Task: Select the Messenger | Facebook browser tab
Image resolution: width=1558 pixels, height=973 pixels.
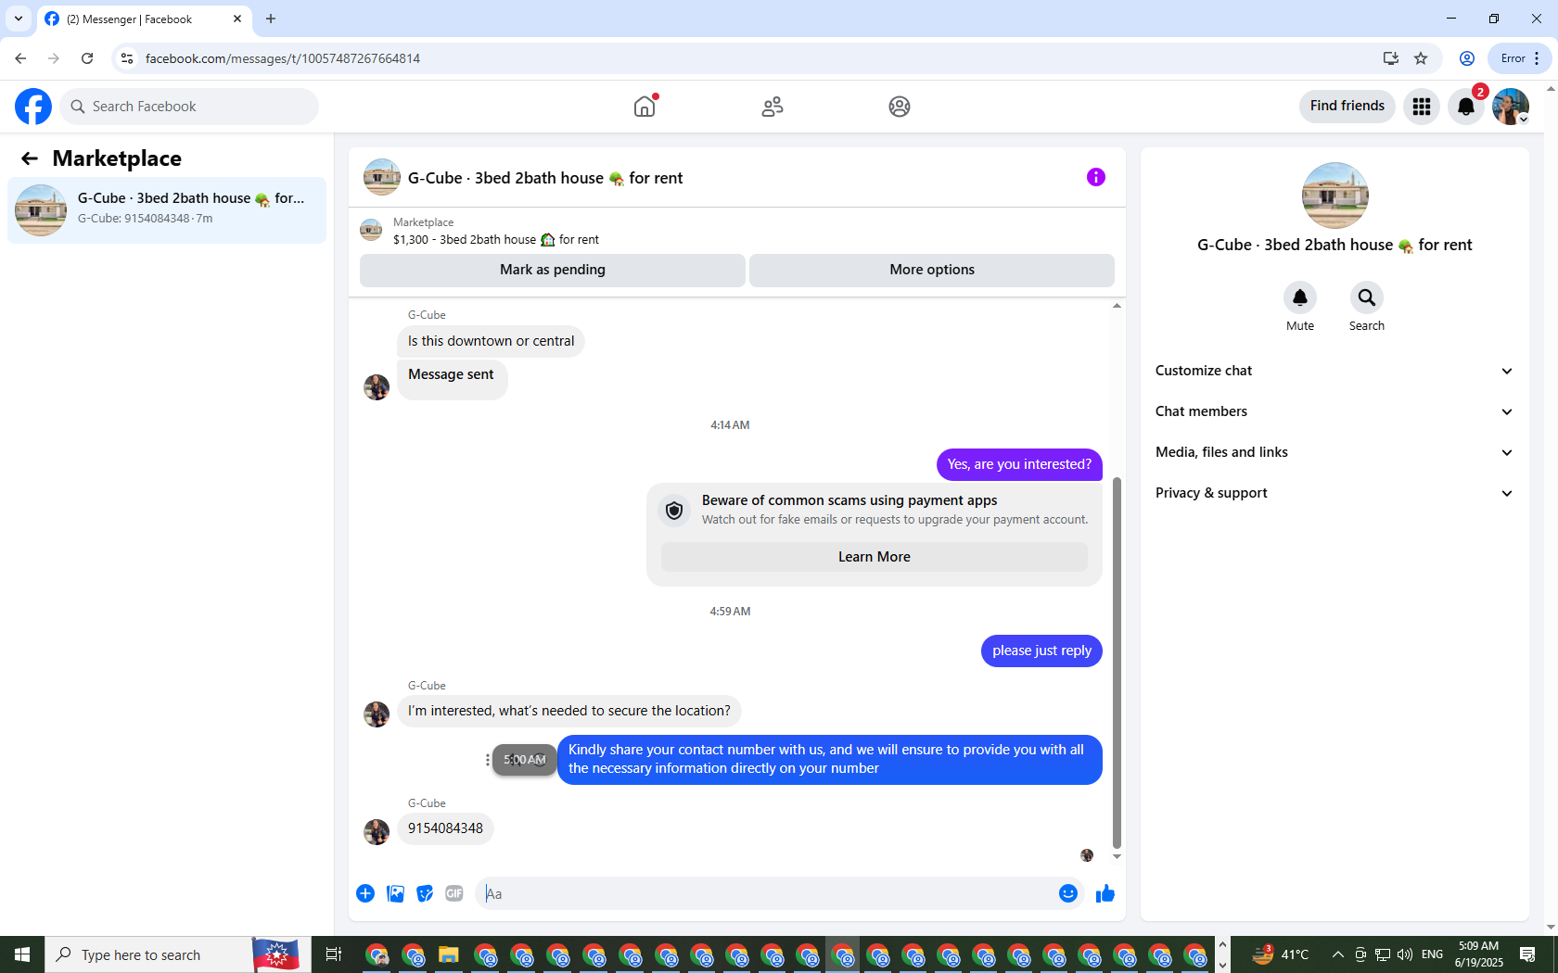Action: [144, 19]
